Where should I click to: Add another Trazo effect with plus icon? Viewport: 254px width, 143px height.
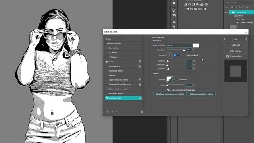tap(140, 62)
